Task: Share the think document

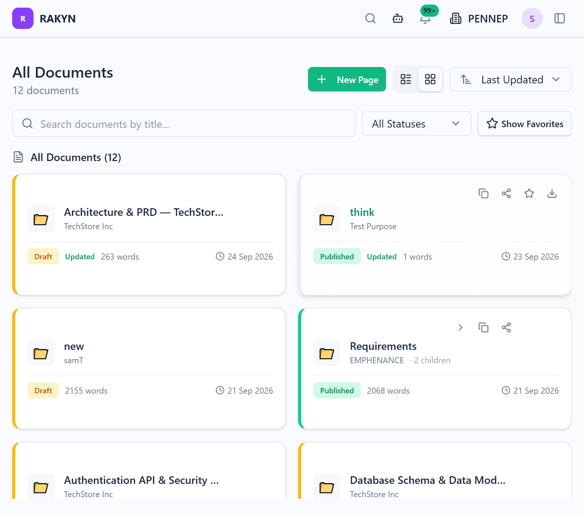Action: pos(506,193)
